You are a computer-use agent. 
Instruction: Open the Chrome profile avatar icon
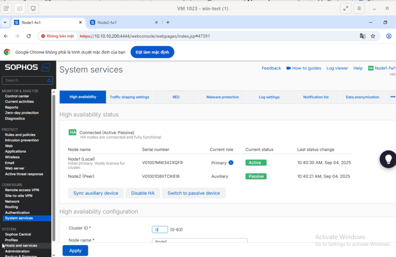pyautogui.click(x=388, y=36)
